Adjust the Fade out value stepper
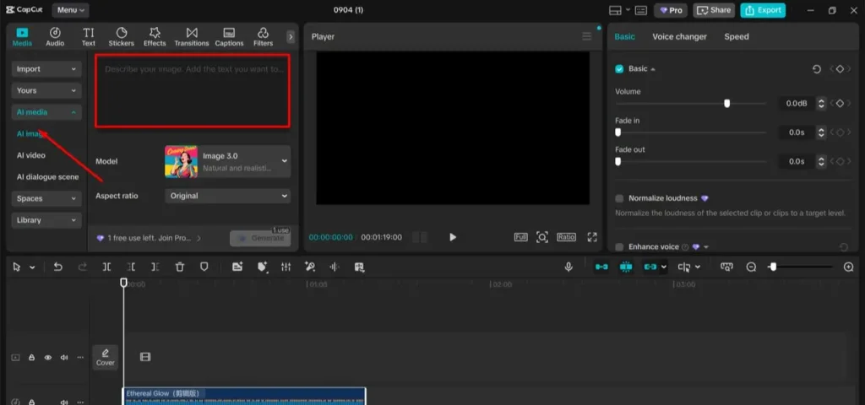Image resolution: width=865 pixels, height=405 pixels. 821,161
